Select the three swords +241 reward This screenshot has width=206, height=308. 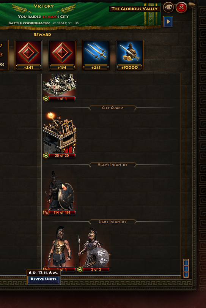pyautogui.click(x=96, y=55)
